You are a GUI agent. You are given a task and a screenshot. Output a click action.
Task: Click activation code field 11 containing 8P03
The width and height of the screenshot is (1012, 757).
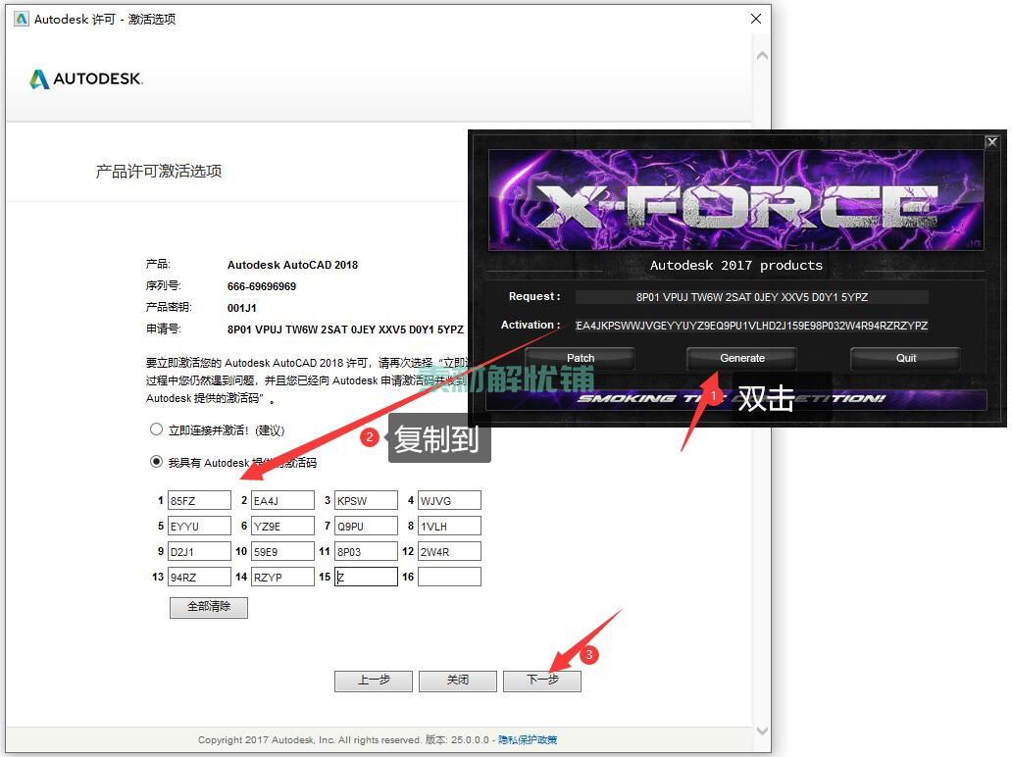tap(366, 551)
